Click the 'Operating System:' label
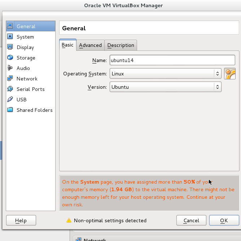 click(x=85, y=74)
